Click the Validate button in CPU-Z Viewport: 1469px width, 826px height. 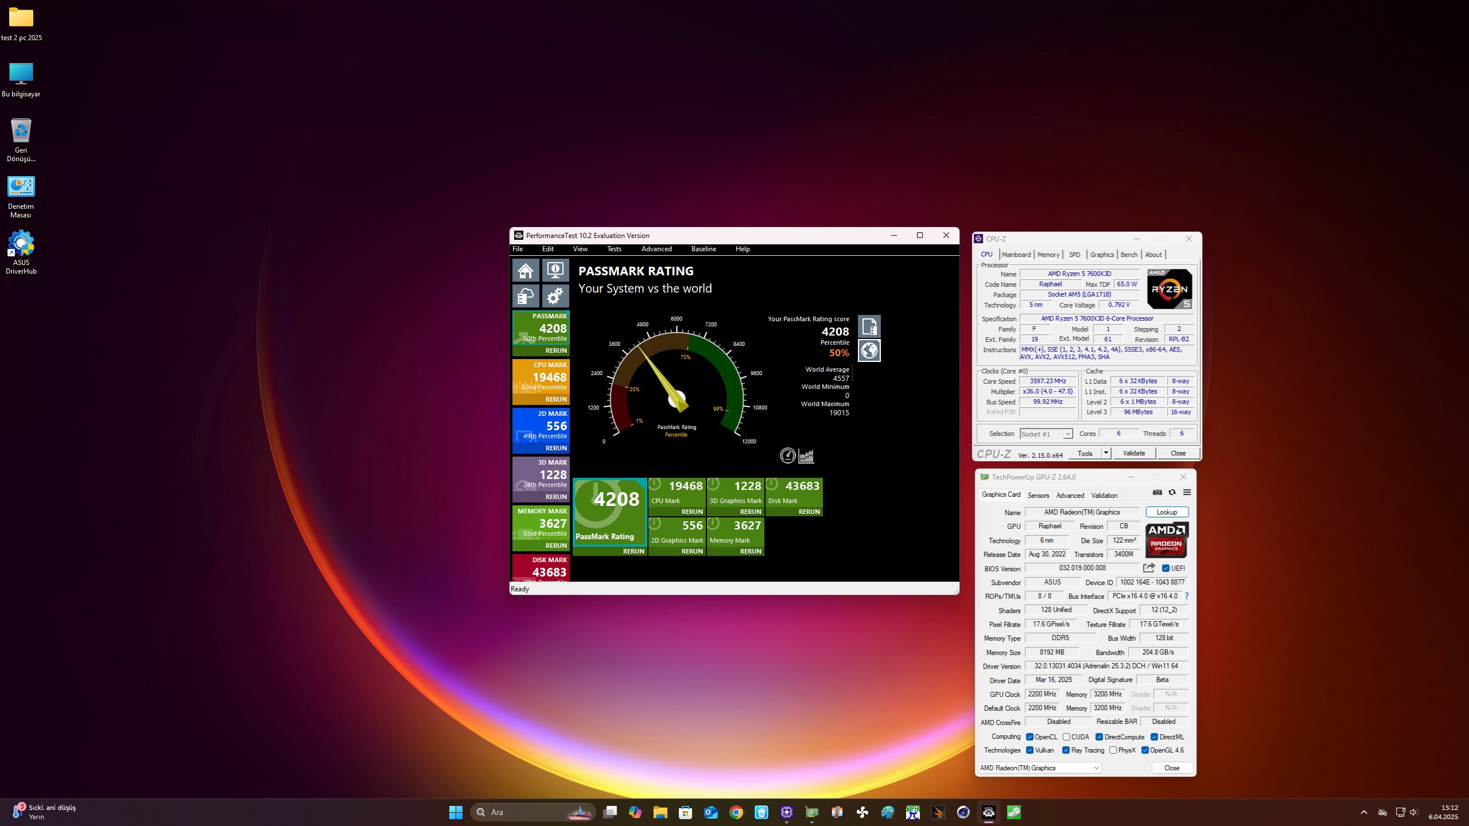[x=1134, y=453]
